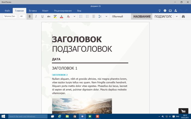Click the font size field showing 44
The height and width of the screenshot is (119, 191).
tap(22, 16)
